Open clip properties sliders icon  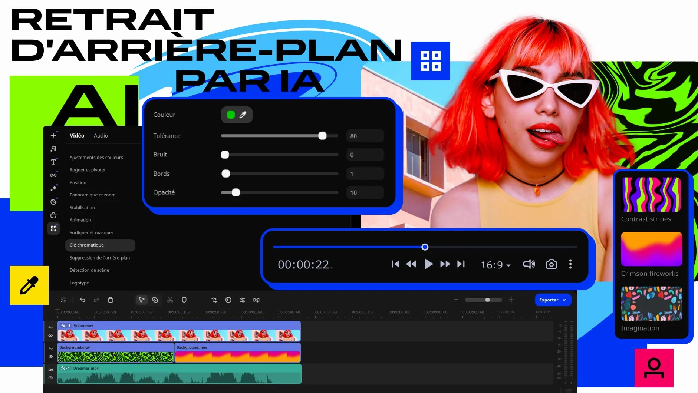click(242, 300)
